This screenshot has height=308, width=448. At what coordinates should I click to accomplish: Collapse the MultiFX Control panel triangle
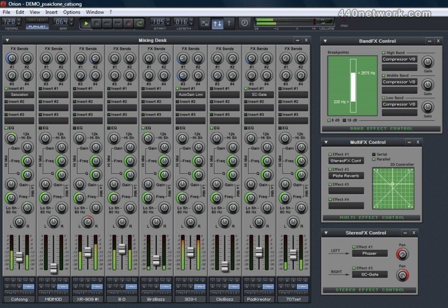[x=326, y=142]
